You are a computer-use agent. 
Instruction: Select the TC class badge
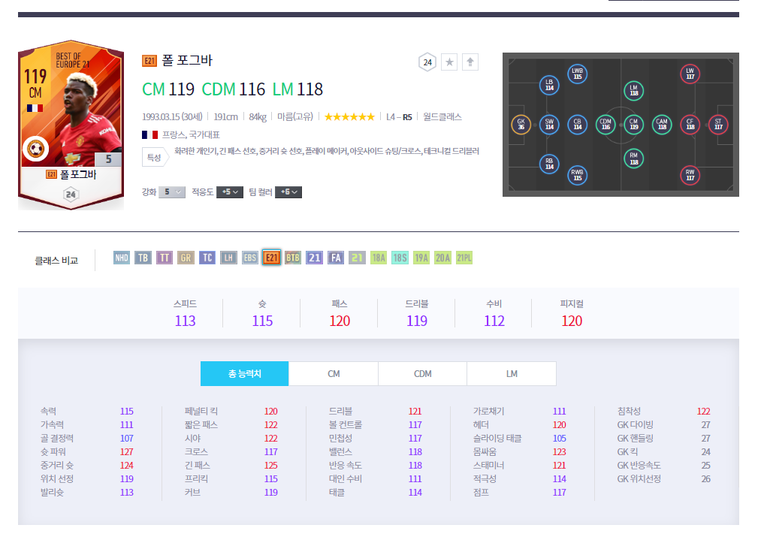coord(207,258)
